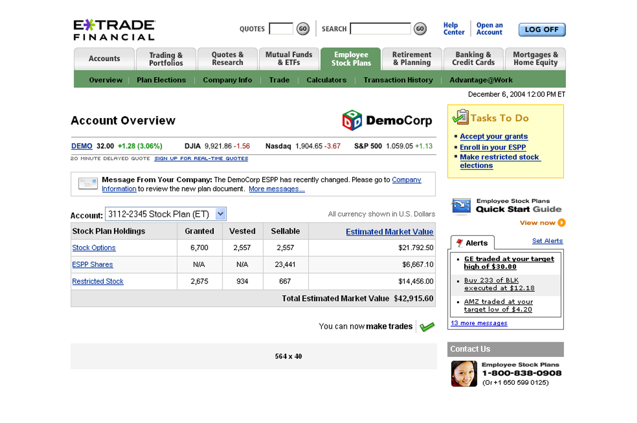Open Buy 233 of BLK alert

coord(499,284)
